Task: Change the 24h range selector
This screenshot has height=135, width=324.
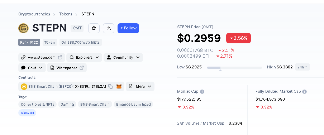Action: tap(302, 67)
